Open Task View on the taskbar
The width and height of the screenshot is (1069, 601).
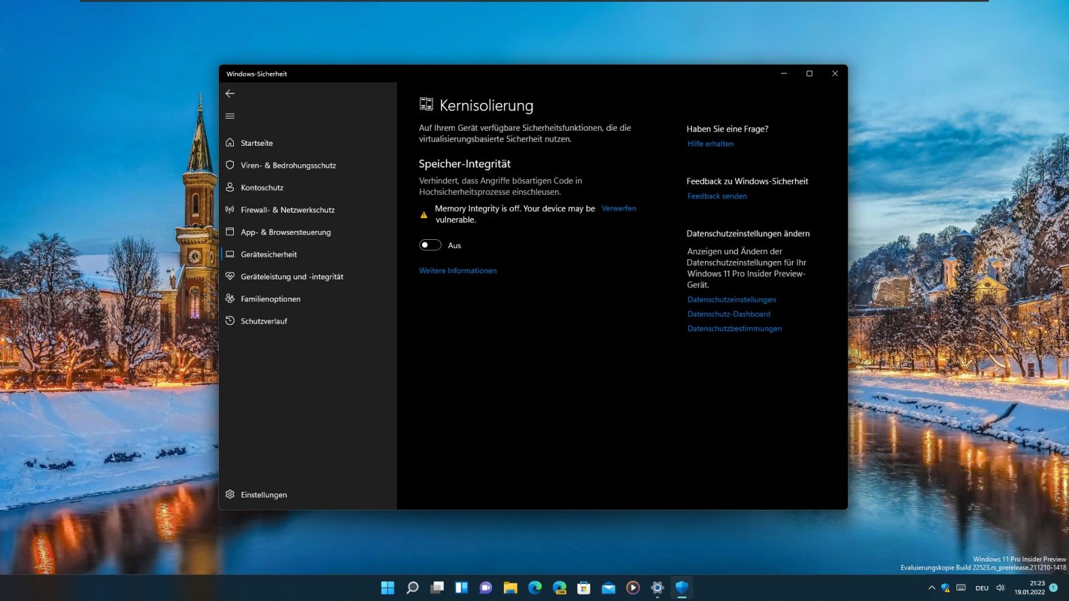pyautogui.click(x=437, y=587)
